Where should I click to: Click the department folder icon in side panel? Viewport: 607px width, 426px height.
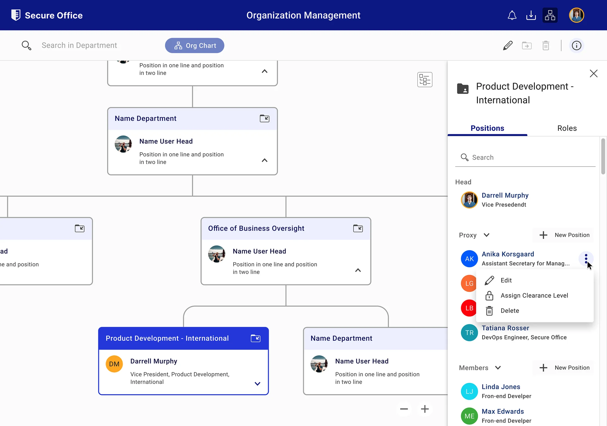click(x=463, y=88)
